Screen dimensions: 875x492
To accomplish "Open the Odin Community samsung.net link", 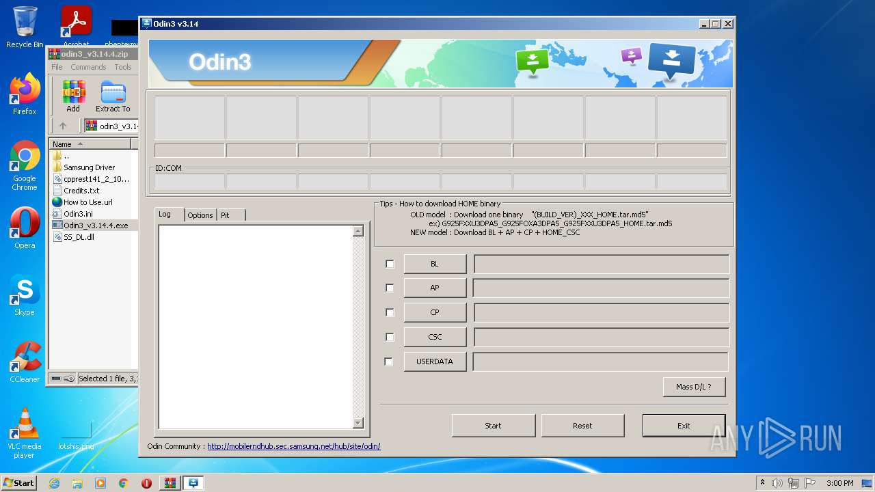I will (294, 446).
